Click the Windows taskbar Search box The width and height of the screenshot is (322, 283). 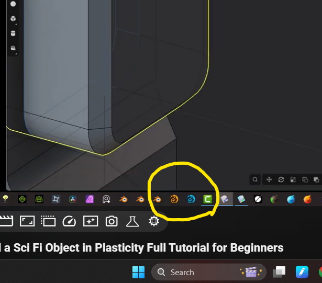click(x=208, y=272)
